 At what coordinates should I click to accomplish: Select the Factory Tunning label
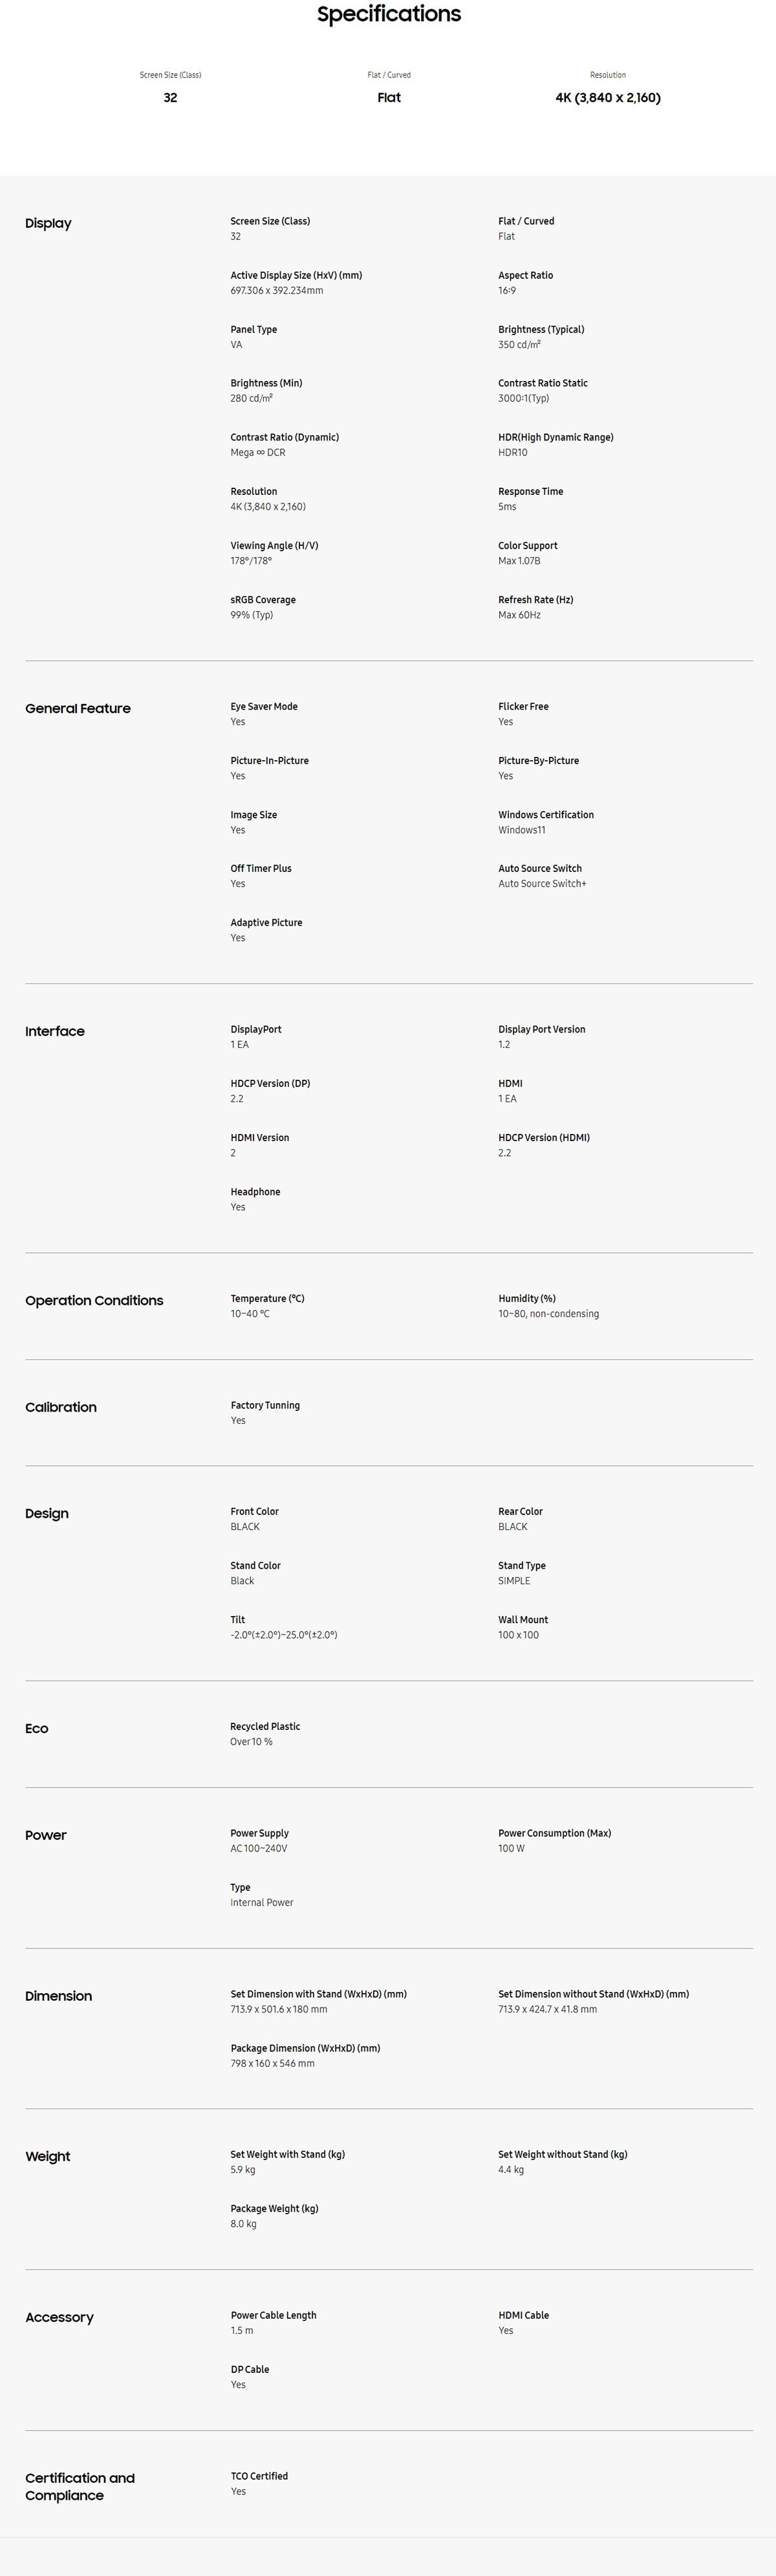(265, 1405)
